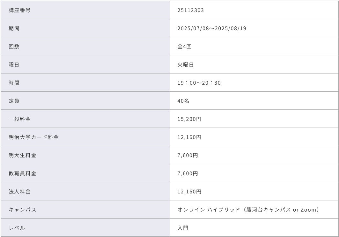Select the キャンパス label cell
The height and width of the screenshot is (237, 339).
tap(22, 210)
